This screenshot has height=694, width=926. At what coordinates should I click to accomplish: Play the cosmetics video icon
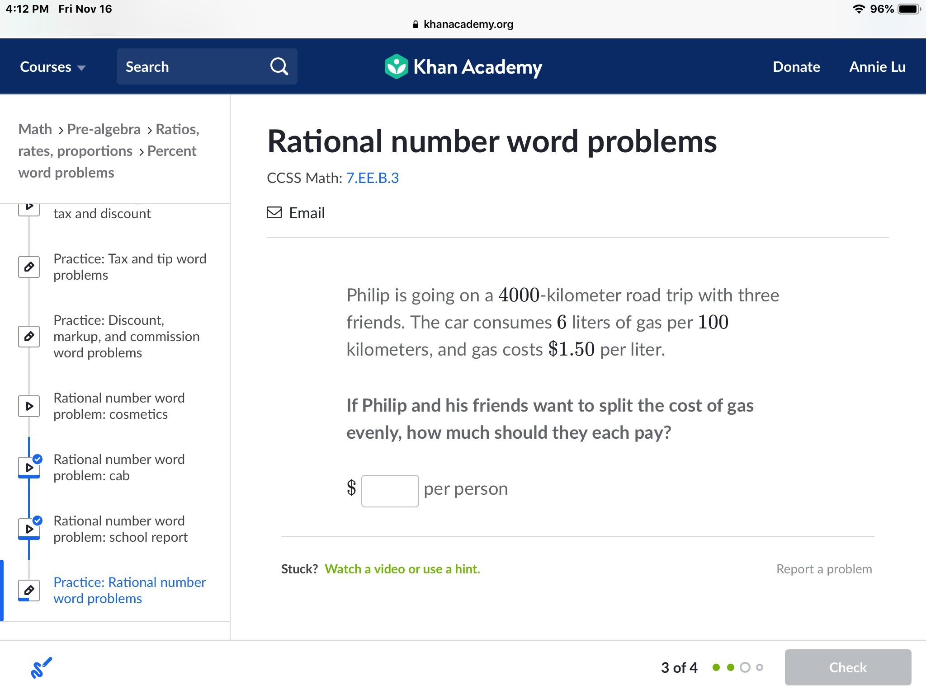click(29, 406)
